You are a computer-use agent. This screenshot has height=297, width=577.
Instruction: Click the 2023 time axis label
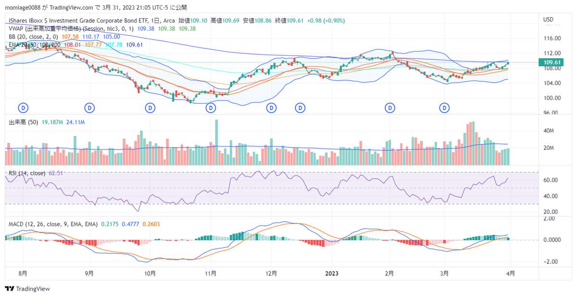pyautogui.click(x=332, y=273)
